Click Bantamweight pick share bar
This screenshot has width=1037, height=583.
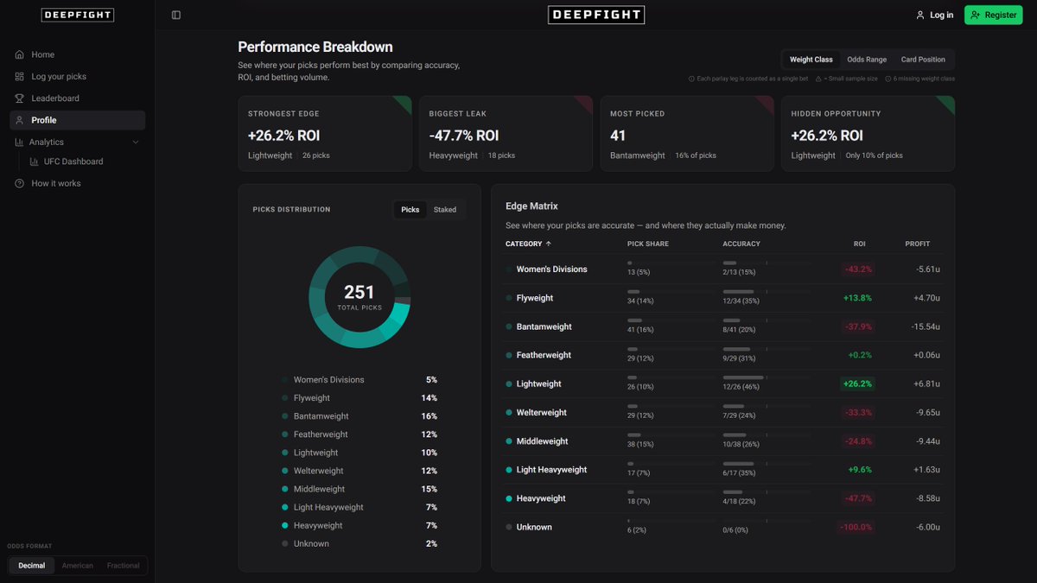pyautogui.click(x=671, y=320)
